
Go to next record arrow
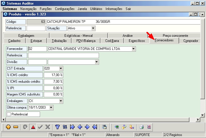(x=87, y=127)
